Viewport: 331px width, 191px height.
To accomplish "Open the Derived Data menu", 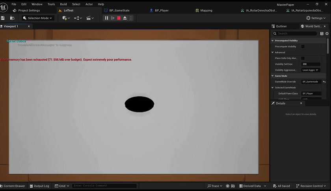I will [253, 186].
